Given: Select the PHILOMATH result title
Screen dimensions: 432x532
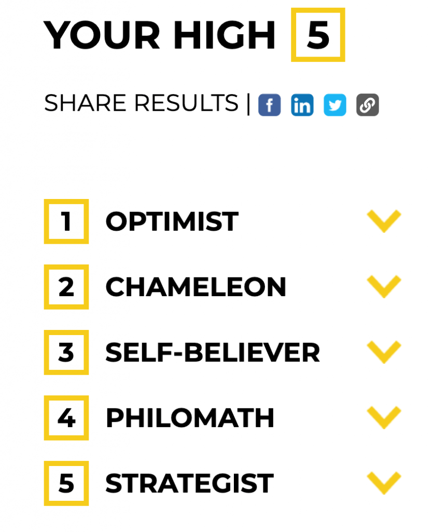Looking at the screenshot, I should [190, 418].
